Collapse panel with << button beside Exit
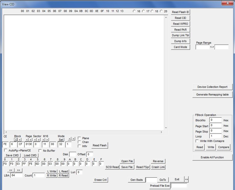 [x=187, y=179]
